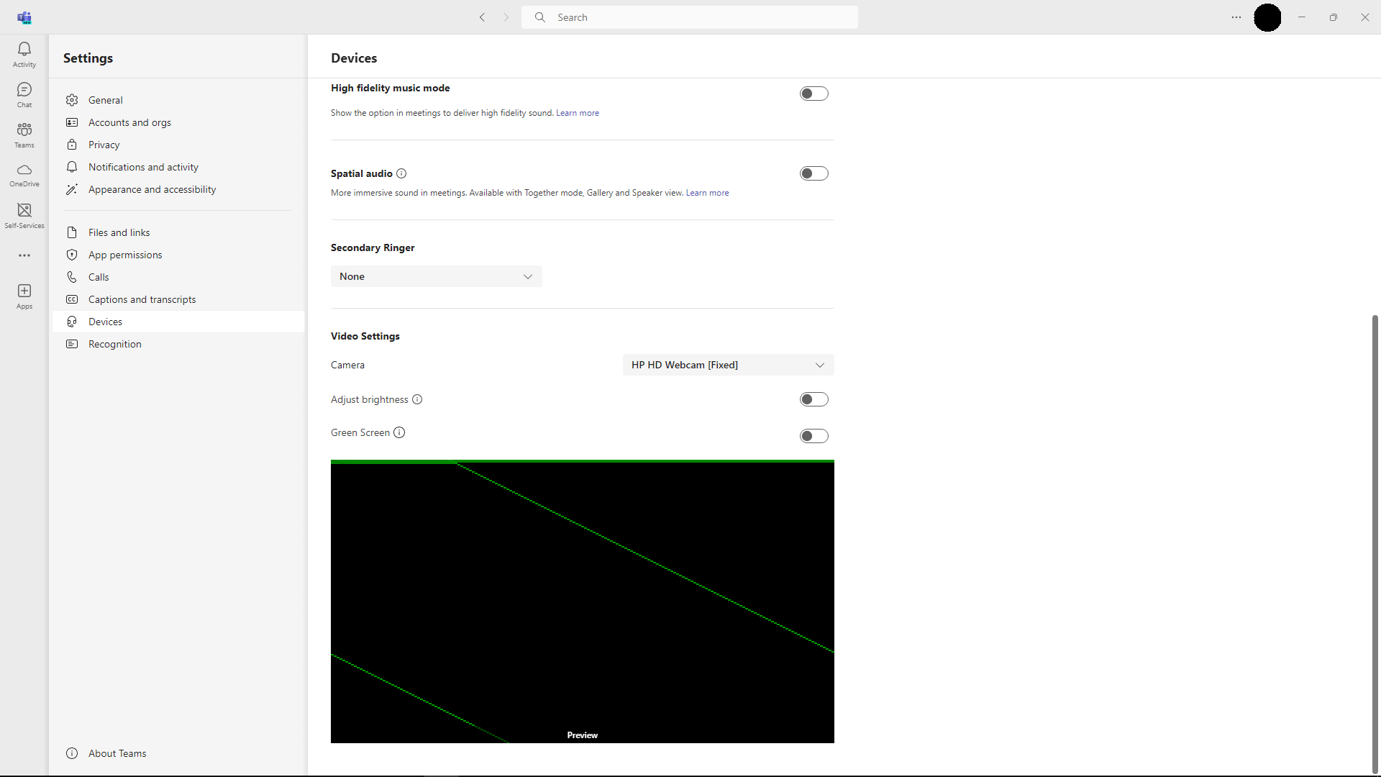Enable High fidelity music mode toggle
The height and width of the screenshot is (777, 1381).
pos(813,94)
